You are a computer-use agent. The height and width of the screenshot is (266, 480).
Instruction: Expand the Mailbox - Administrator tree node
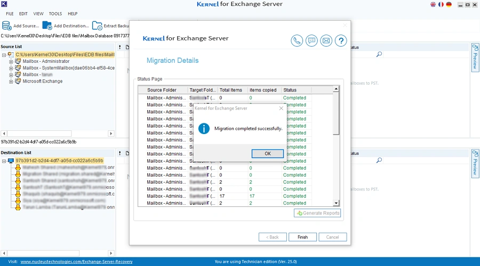tap(11, 61)
